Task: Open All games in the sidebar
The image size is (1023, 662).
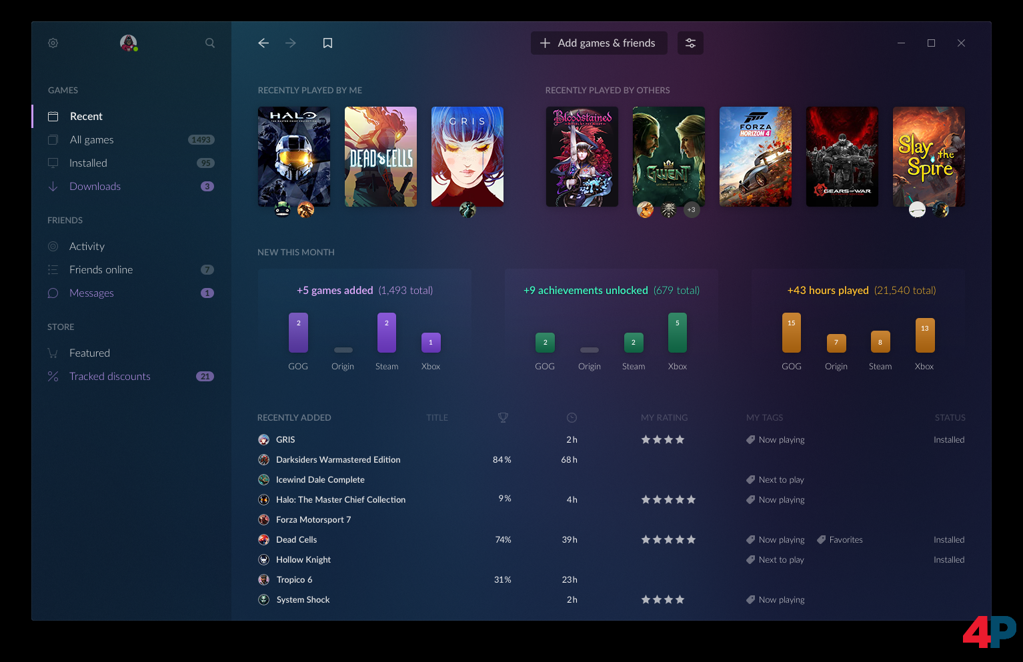Action: (x=91, y=140)
